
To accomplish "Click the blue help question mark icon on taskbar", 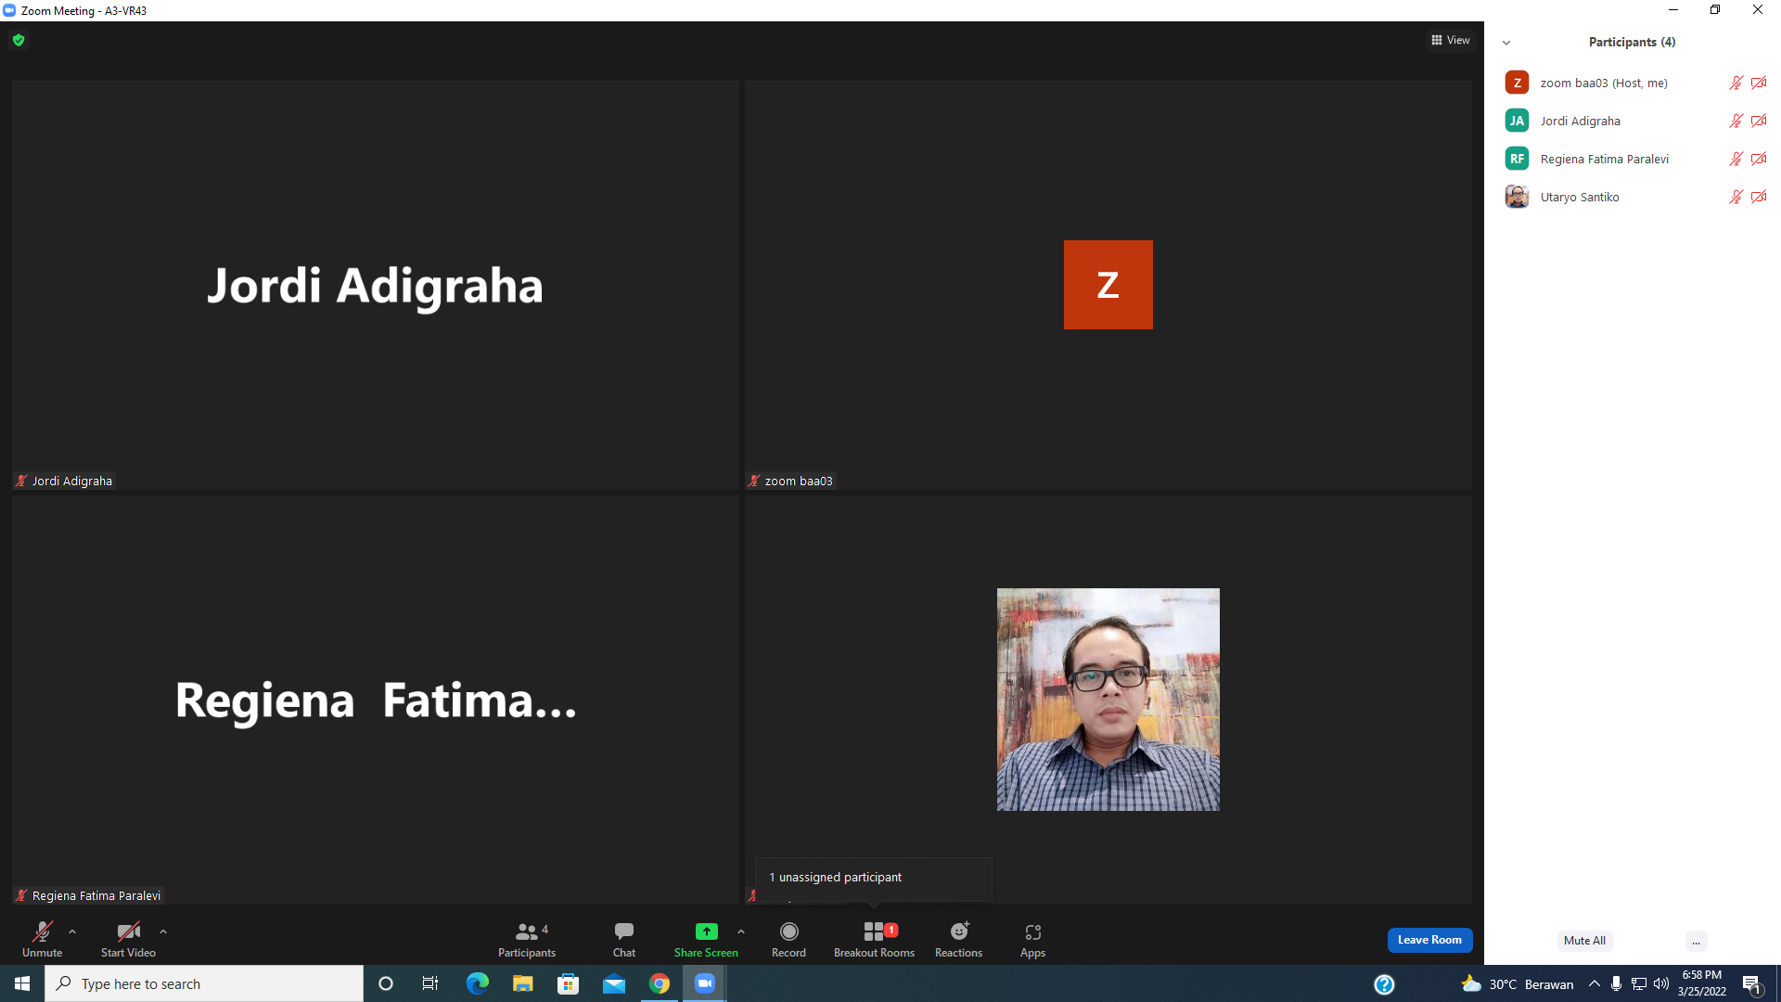I will click(1384, 984).
